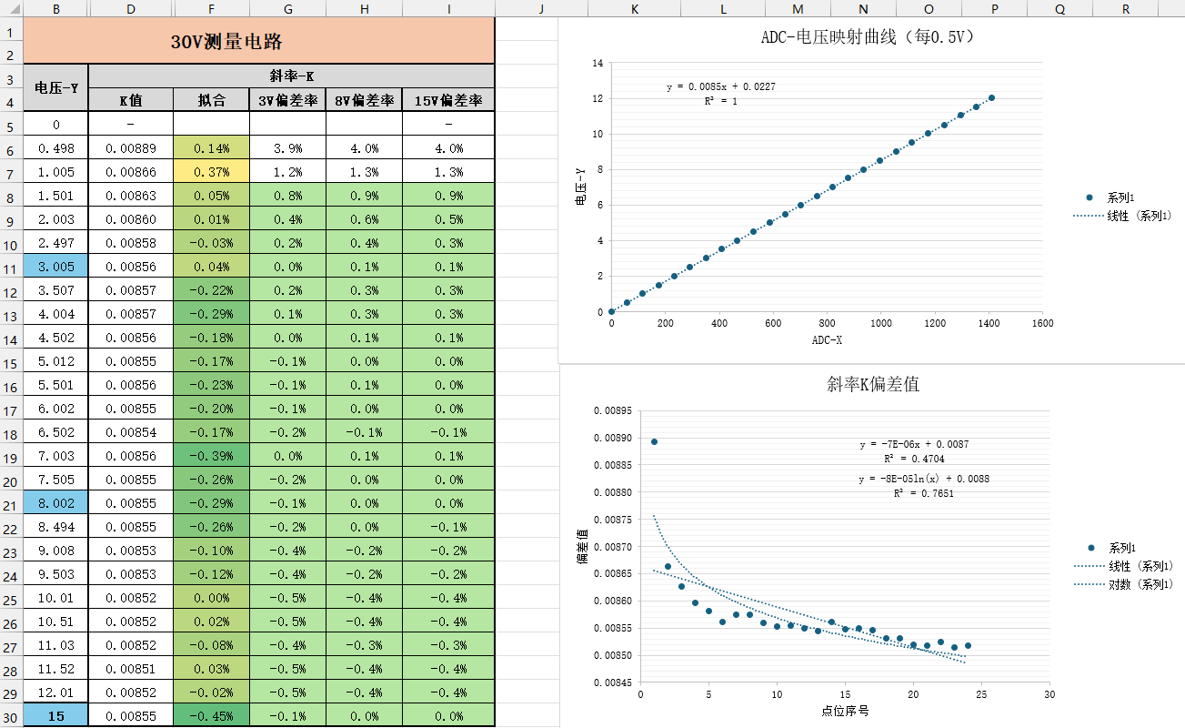This screenshot has width=1185, height=728.
Task: Click the fit cell showing 0.14%
Action: coord(211,148)
